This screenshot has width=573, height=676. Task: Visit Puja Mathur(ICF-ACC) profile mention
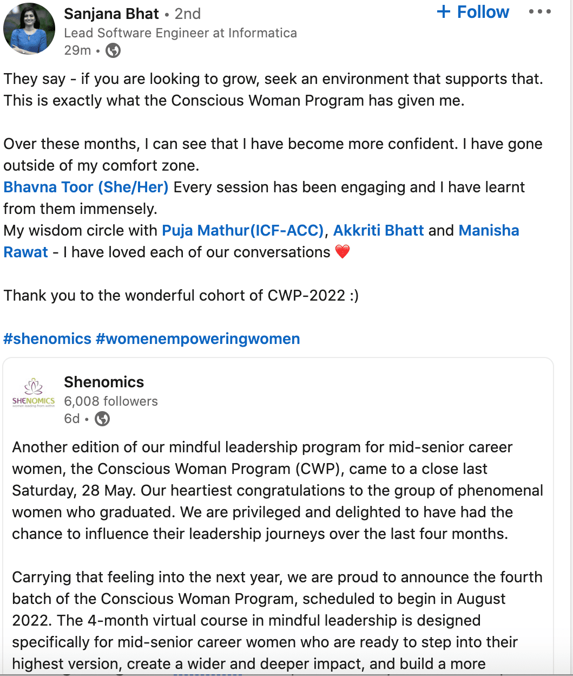[x=242, y=231]
